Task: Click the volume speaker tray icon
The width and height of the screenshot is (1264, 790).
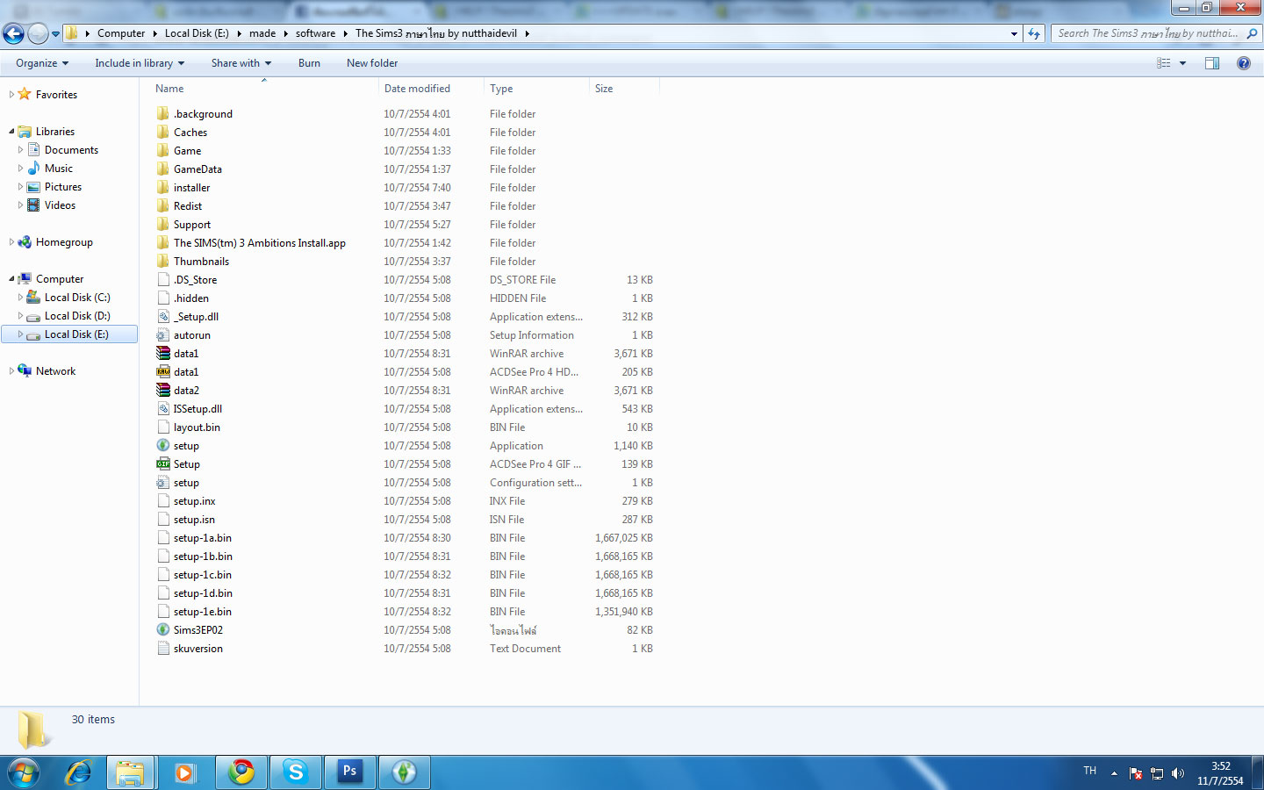Action: (1178, 773)
